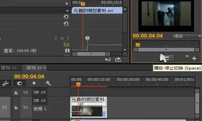Click sequence timeline playhead marker

(78, 84)
